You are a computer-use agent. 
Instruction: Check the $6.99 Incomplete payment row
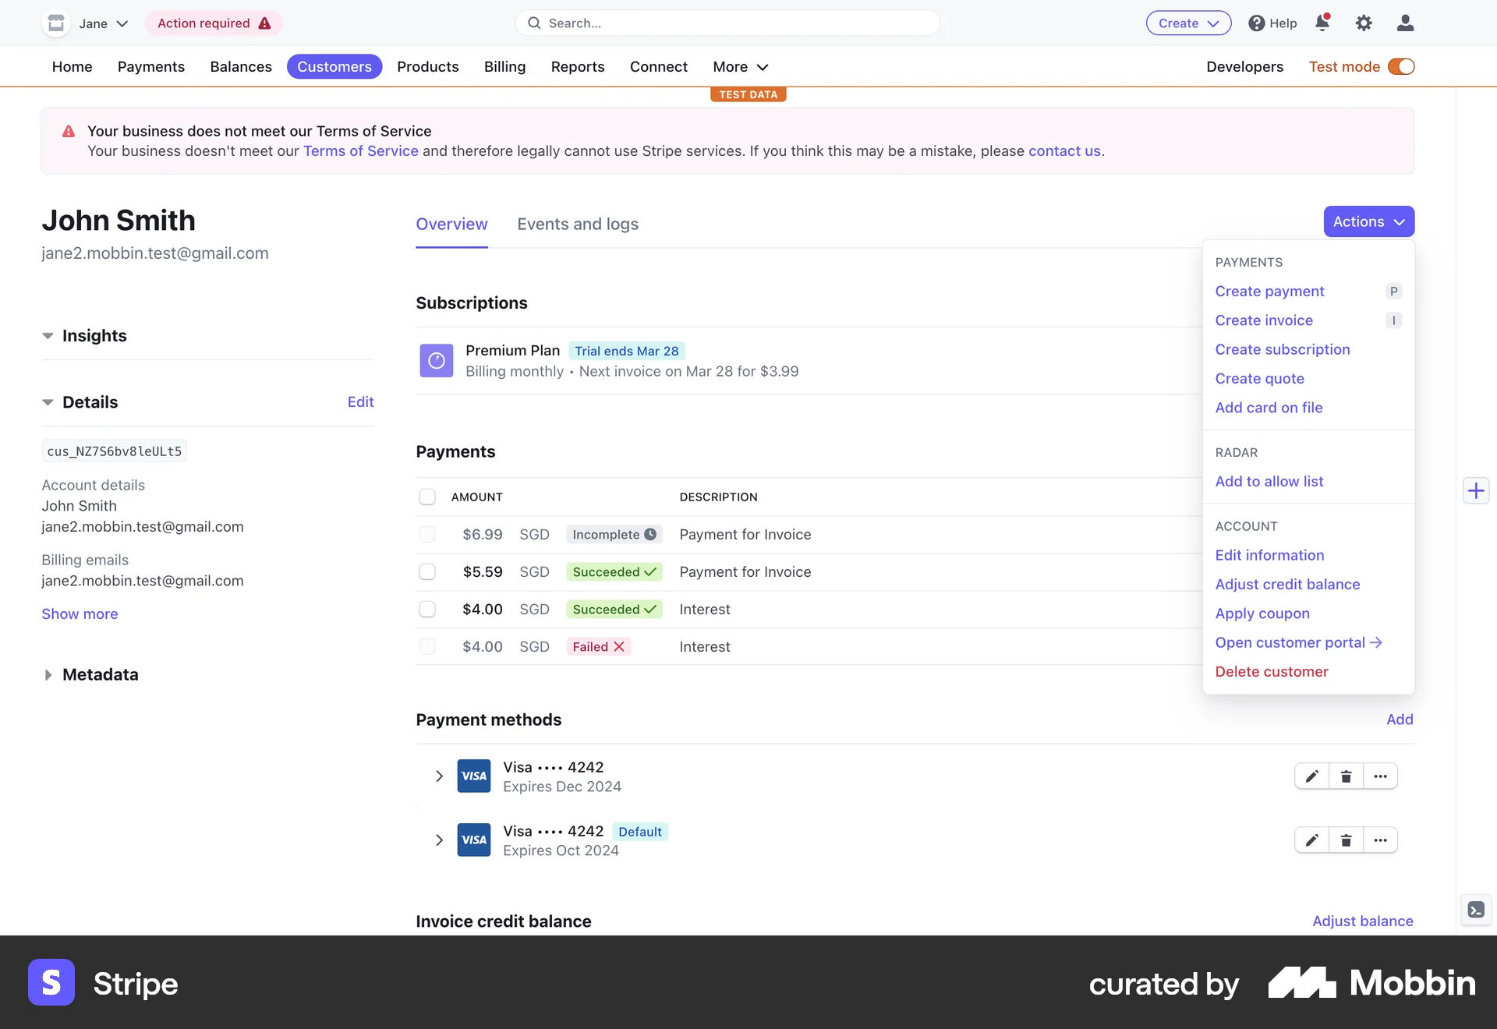click(427, 534)
